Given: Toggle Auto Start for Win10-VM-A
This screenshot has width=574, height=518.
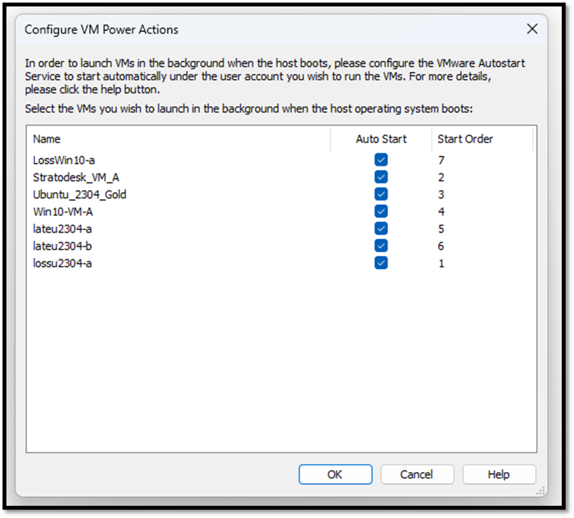Looking at the screenshot, I should [381, 211].
